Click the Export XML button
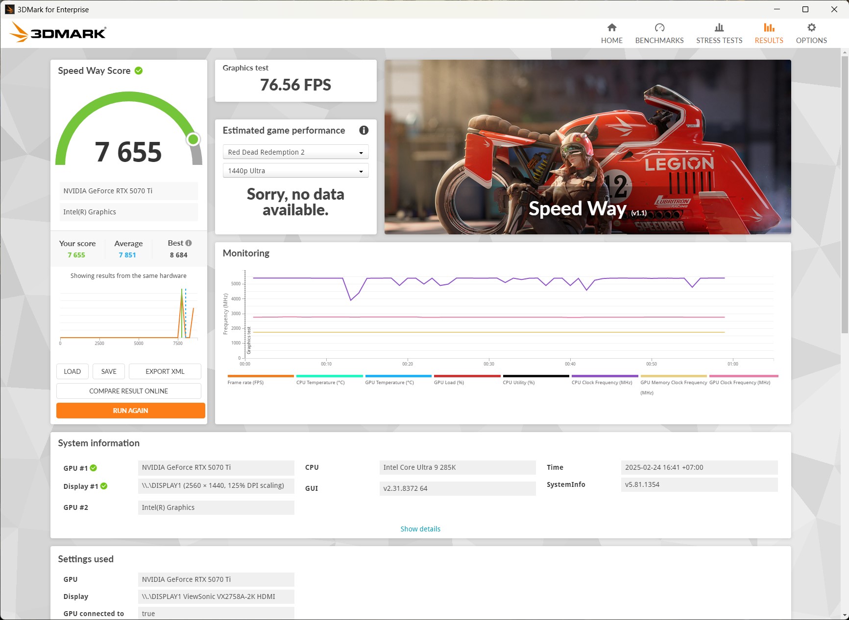This screenshot has height=620, width=849. [x=165, y=371]
